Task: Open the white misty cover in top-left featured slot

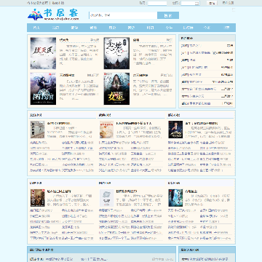Action: click(43, 53)
